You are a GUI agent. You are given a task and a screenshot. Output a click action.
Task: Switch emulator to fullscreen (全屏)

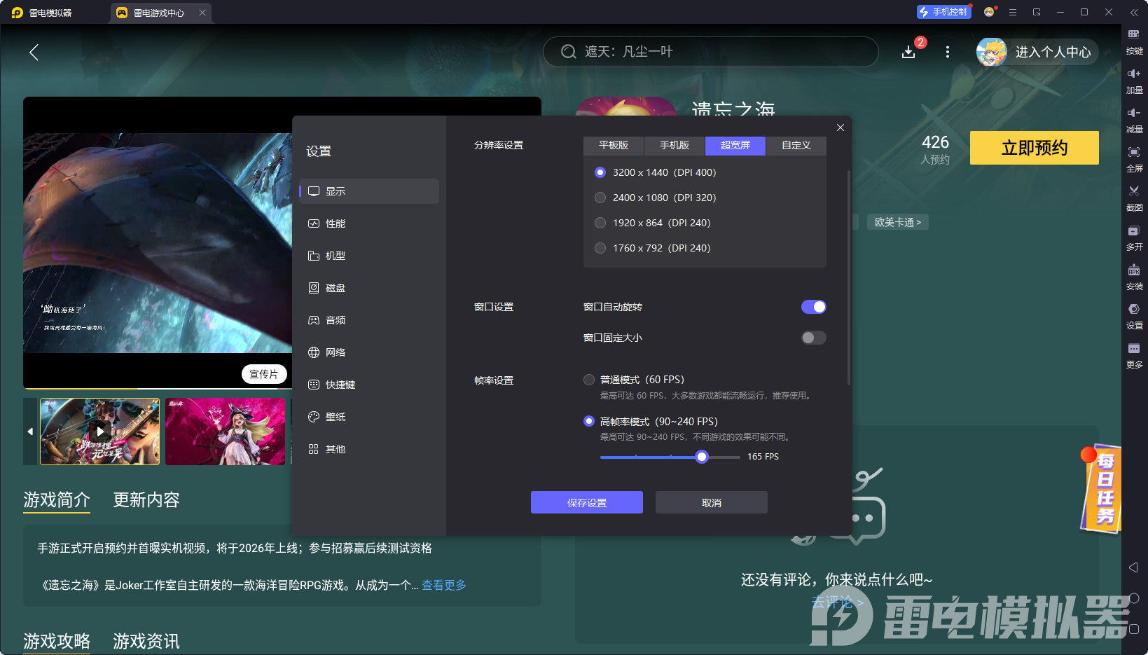1135,159
